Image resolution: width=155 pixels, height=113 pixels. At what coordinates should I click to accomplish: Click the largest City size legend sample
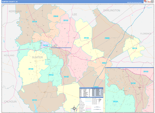coord(100,99)
